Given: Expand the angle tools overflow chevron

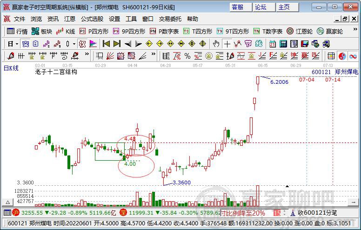Looking at the screenshot, I should point(154,54).
